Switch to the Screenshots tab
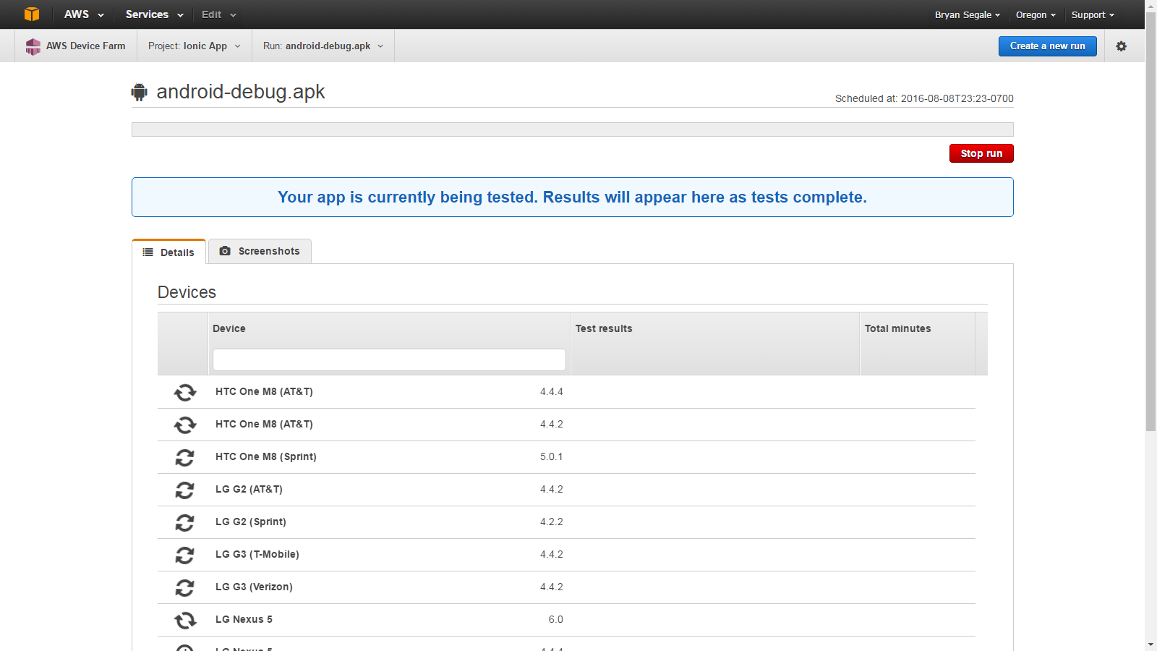The height and width of the screenshot is (651, 1157). 268,251
